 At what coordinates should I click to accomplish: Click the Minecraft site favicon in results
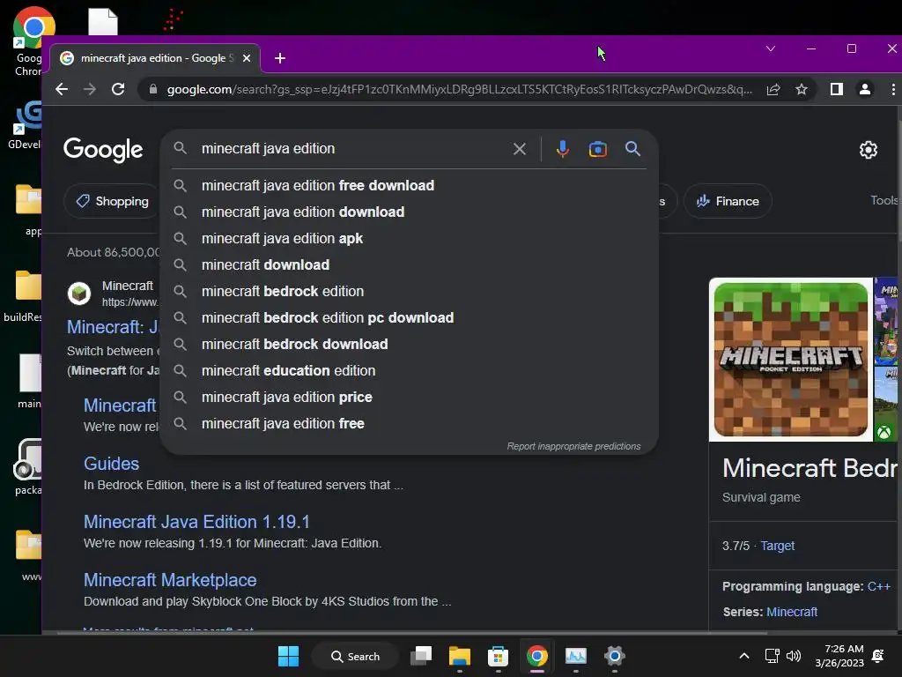pos(79,294)
